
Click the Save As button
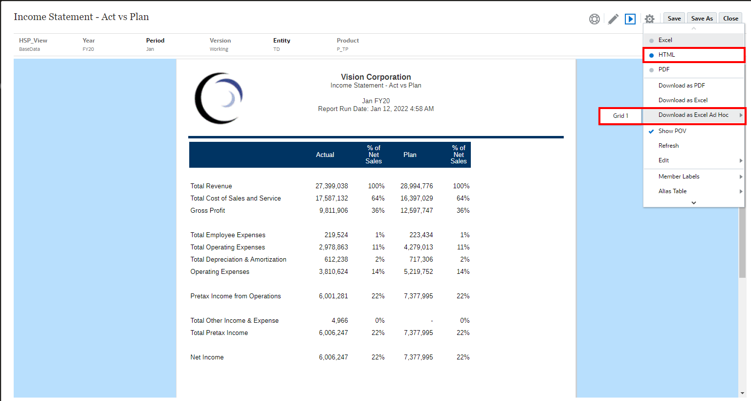point(702,18)
